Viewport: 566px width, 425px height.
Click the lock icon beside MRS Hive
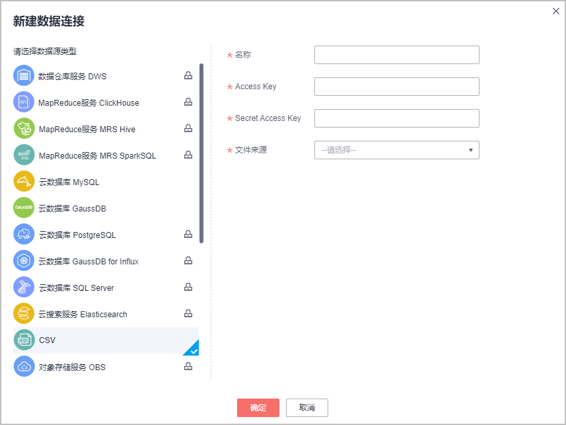tap(188, 128)
